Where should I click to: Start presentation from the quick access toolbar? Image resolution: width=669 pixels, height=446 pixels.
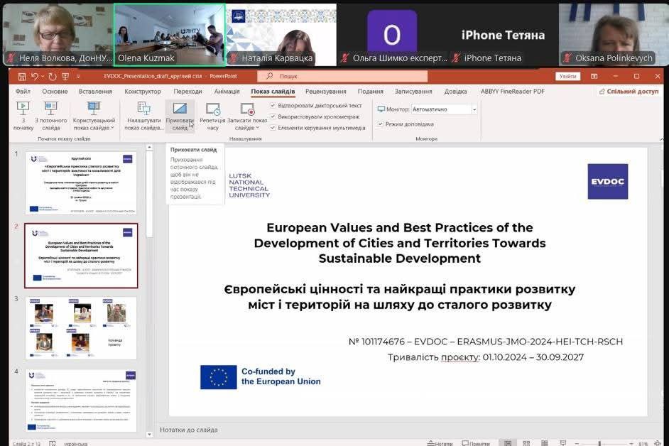[65, 77]
